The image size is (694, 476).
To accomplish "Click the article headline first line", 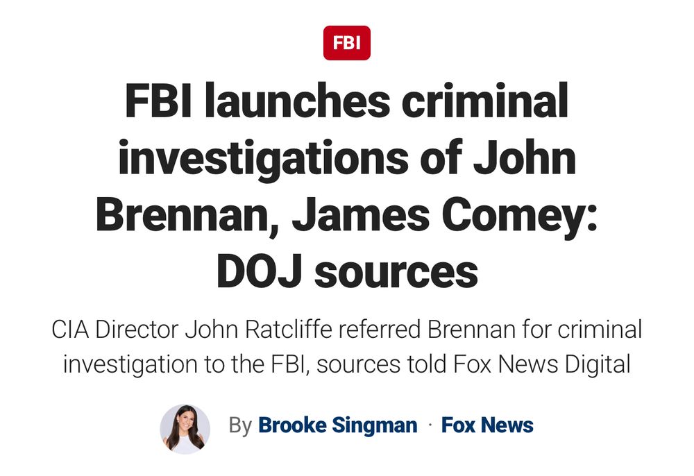I will coord(346,101).
